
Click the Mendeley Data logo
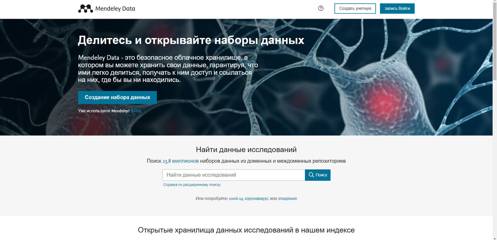pos(106,8)
